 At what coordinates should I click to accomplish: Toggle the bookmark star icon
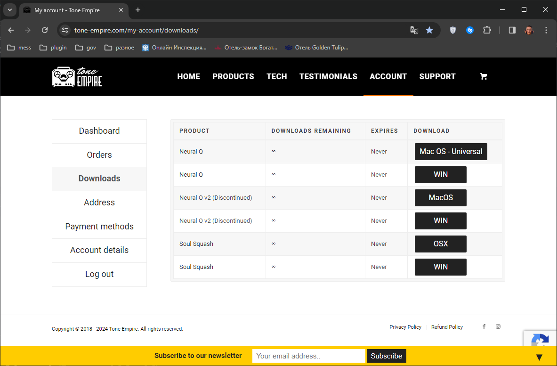click(429, 30)
